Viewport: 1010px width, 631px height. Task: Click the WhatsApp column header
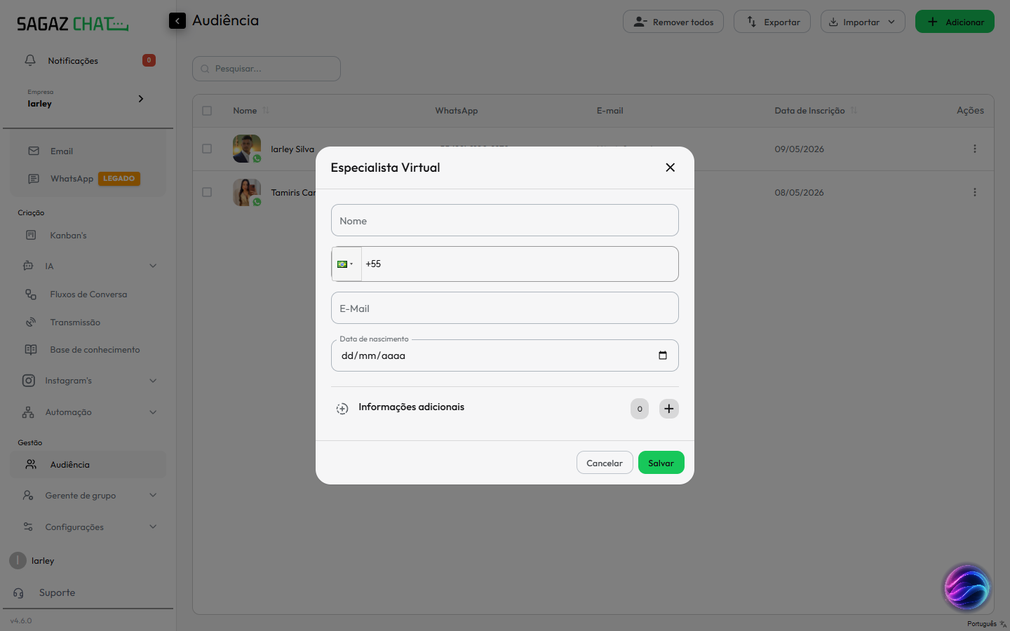coord(456,111)
